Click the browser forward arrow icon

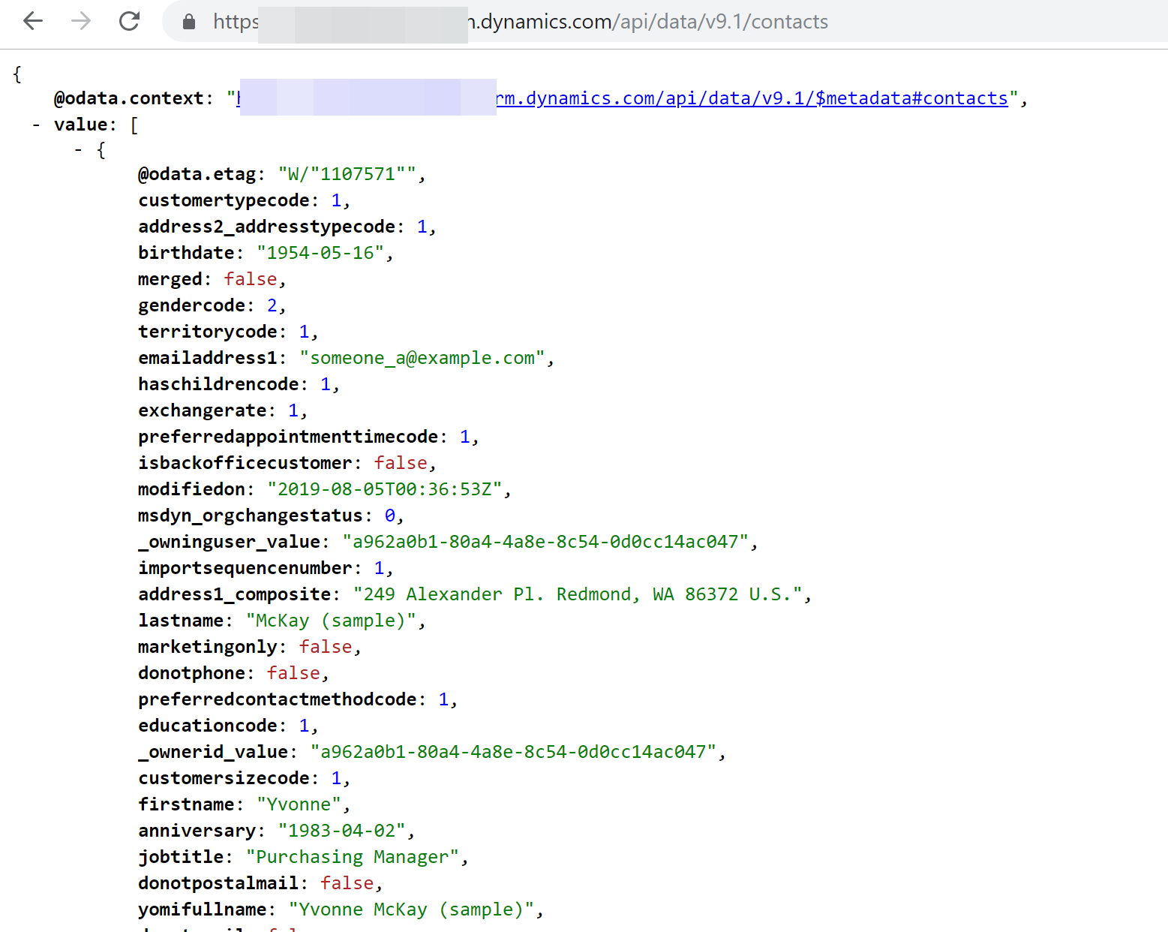(80, 21)
